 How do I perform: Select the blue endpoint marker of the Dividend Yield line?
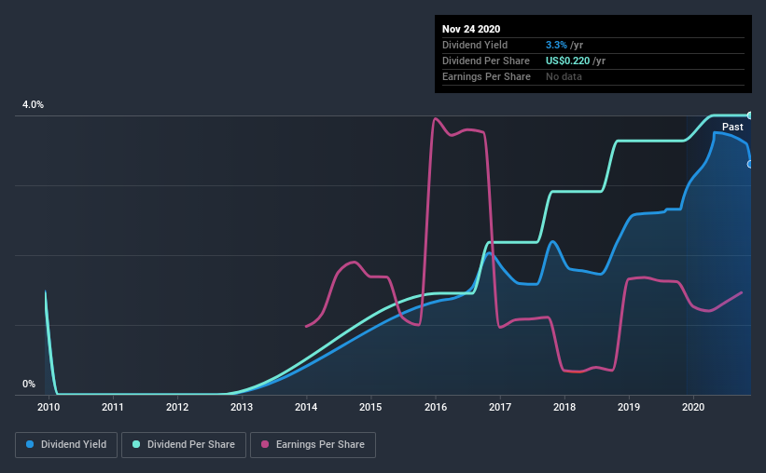[750, 165]
